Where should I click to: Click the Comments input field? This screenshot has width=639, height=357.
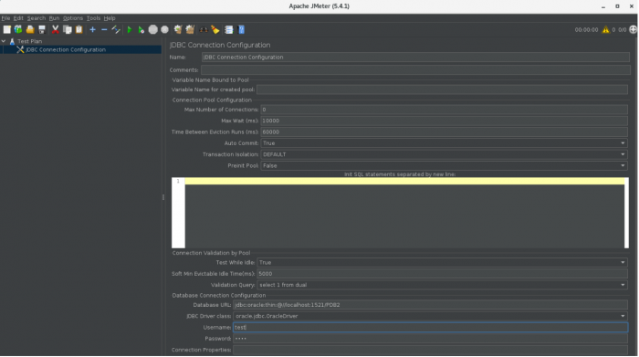pos(415,70)
